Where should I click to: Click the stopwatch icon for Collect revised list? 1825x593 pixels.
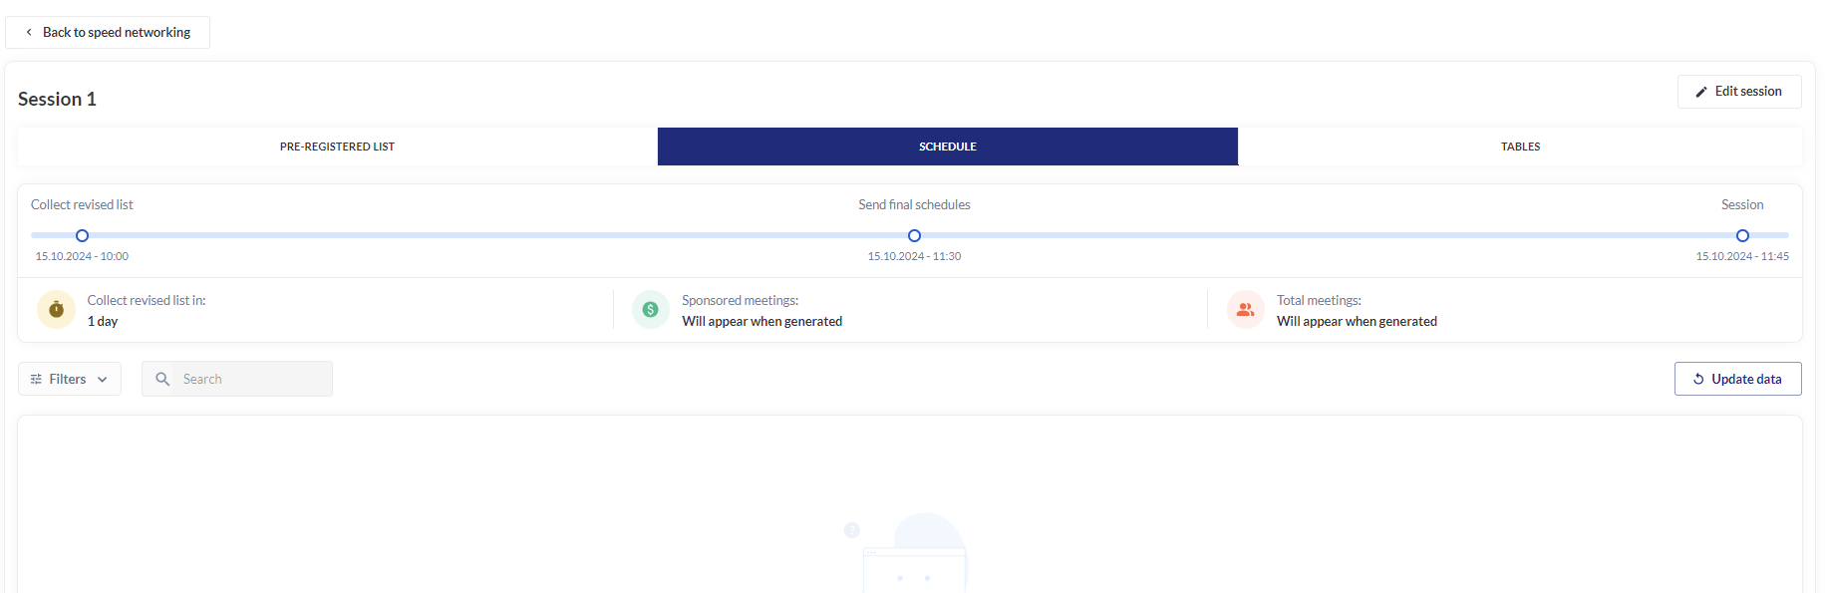(x=56, y=310)
